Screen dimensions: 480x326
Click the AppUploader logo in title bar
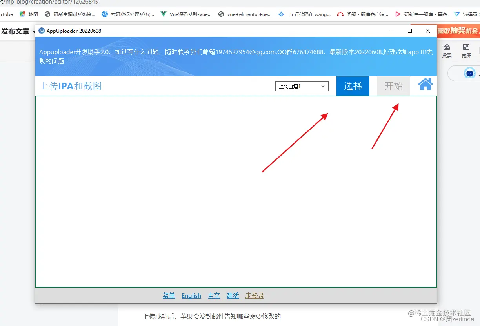click(42, 31)
